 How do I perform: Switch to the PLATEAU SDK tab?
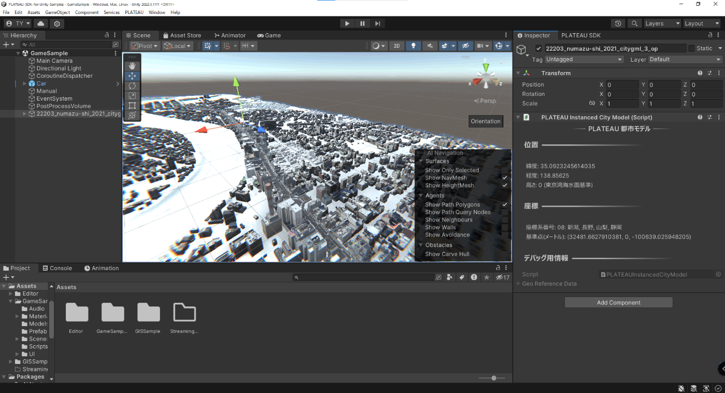click(x=581, y=35)
